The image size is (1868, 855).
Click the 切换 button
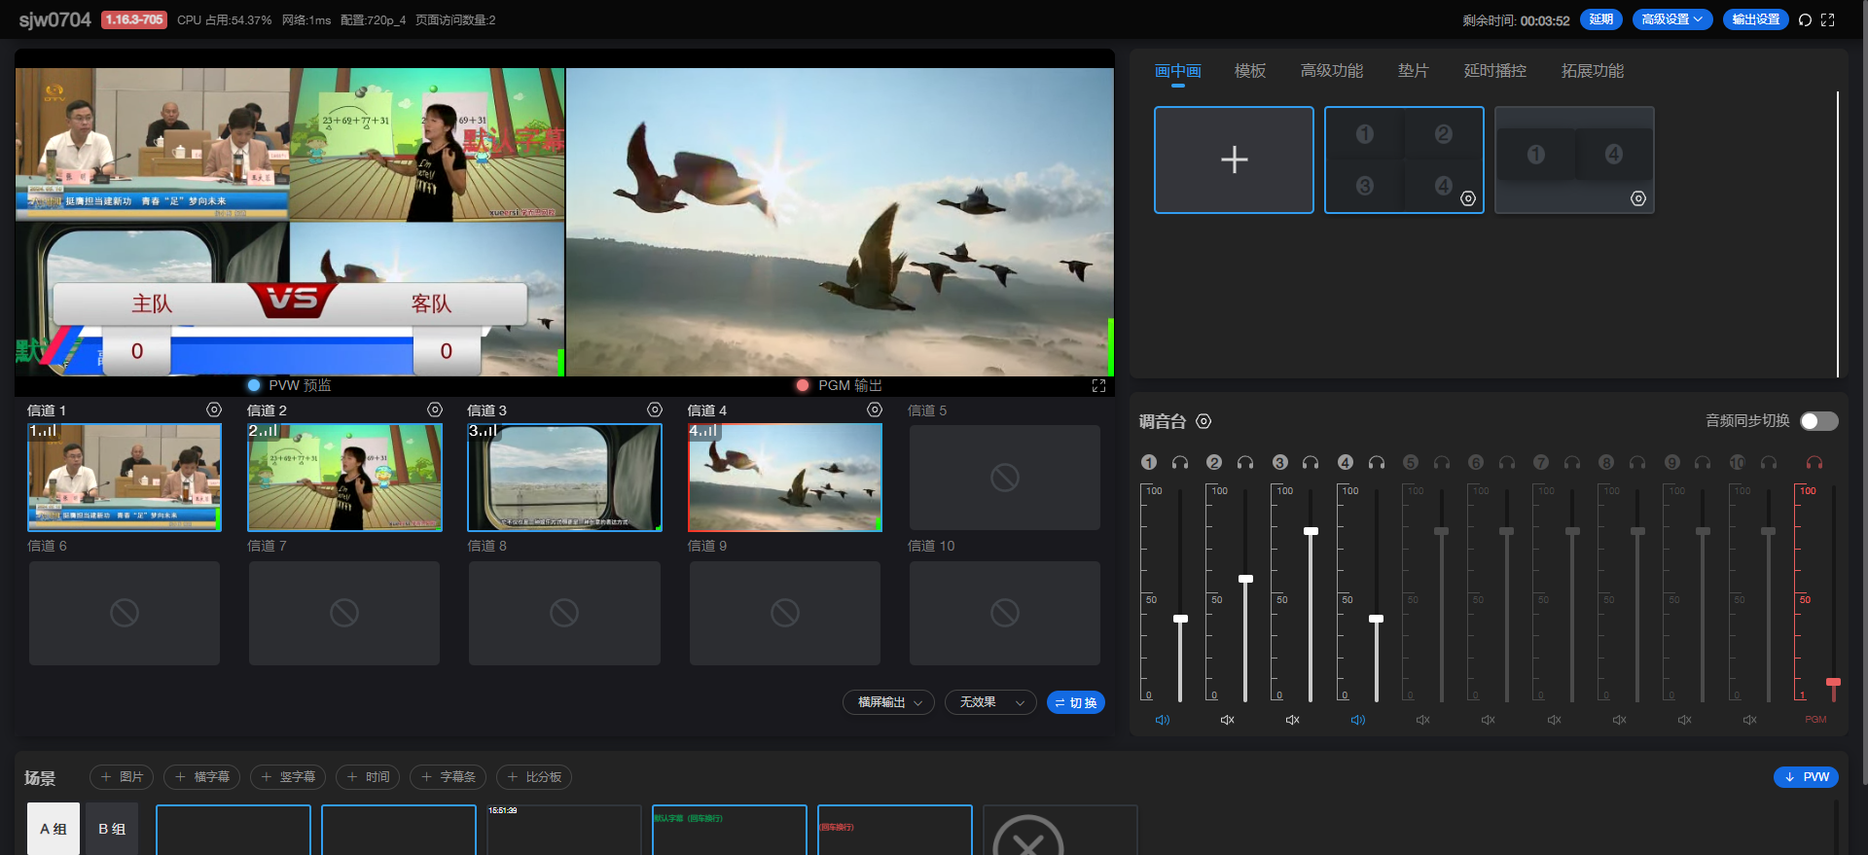pos(1075,702)
